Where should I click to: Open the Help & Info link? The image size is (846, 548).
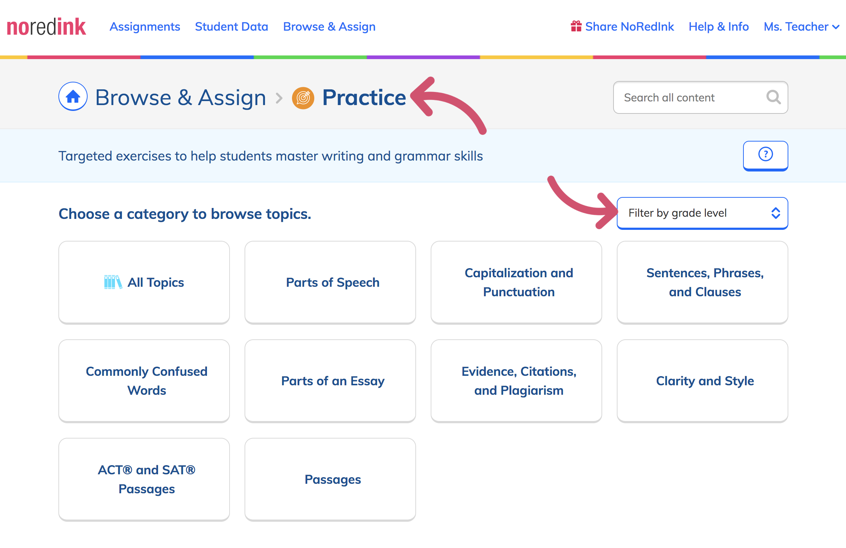[719, 27]
